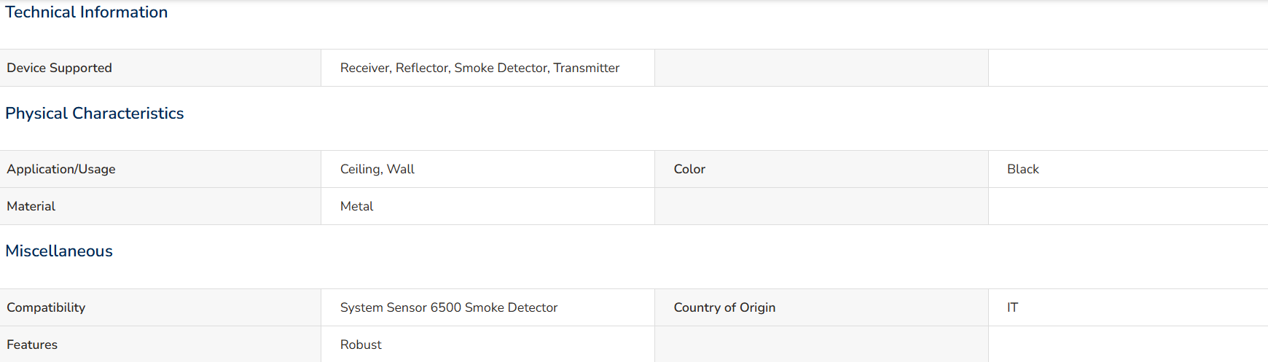This screenshot has height=362, width=1268.
Task: Click the Metal value cell
Action: click(488, 206)
